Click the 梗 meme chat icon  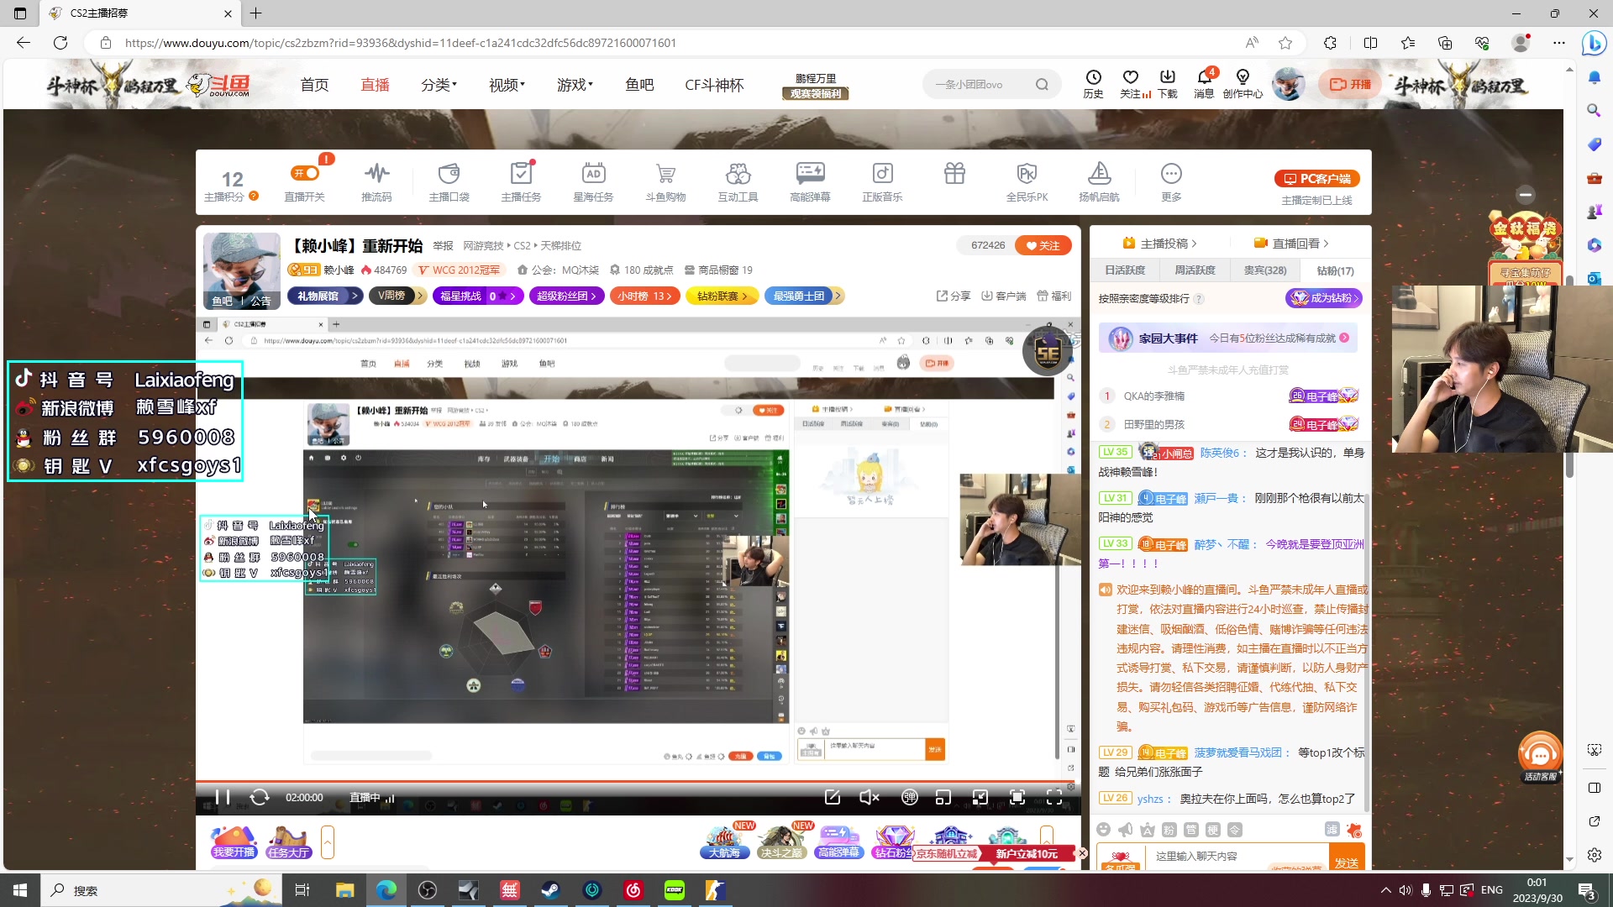(x=1213, y=830)
